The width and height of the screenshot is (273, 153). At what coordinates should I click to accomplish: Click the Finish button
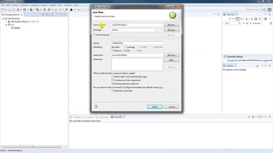click(x=155, y=107)
